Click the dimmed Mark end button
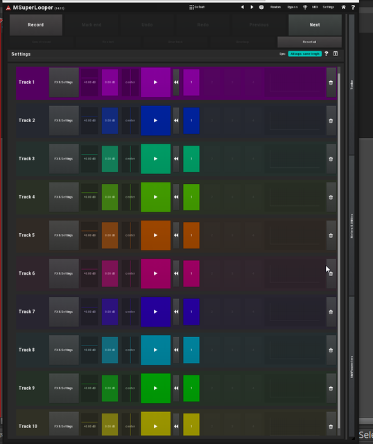Image resolution: width=373 pixels, height=444 pixels. tap(92, 25)
